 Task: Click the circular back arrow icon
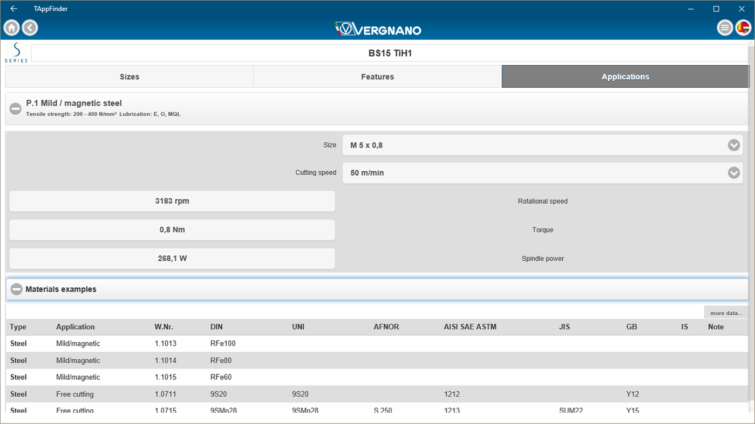click(x=30, y=27)
